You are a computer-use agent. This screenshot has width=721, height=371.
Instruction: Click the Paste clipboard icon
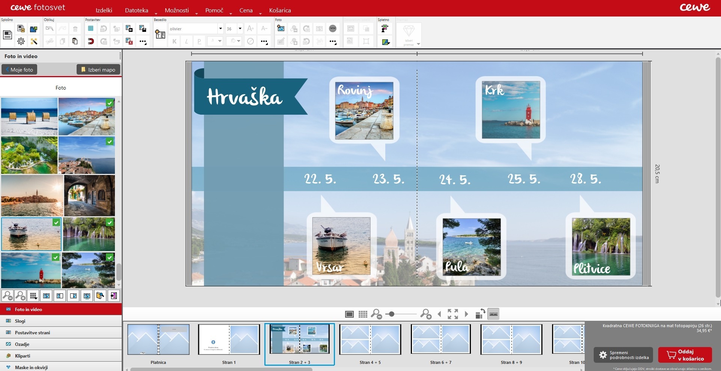coord(75,41)
